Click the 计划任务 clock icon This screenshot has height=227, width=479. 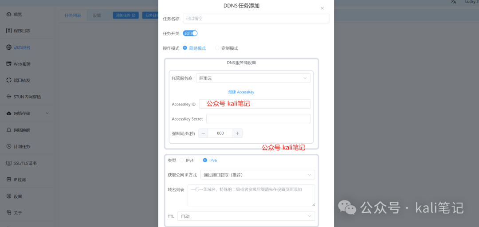(9, 146)
